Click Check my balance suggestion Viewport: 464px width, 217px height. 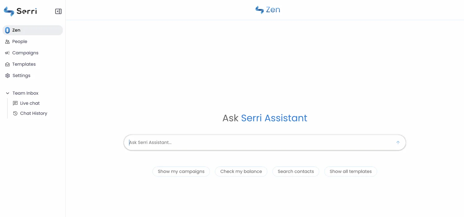tap(241, 172)
